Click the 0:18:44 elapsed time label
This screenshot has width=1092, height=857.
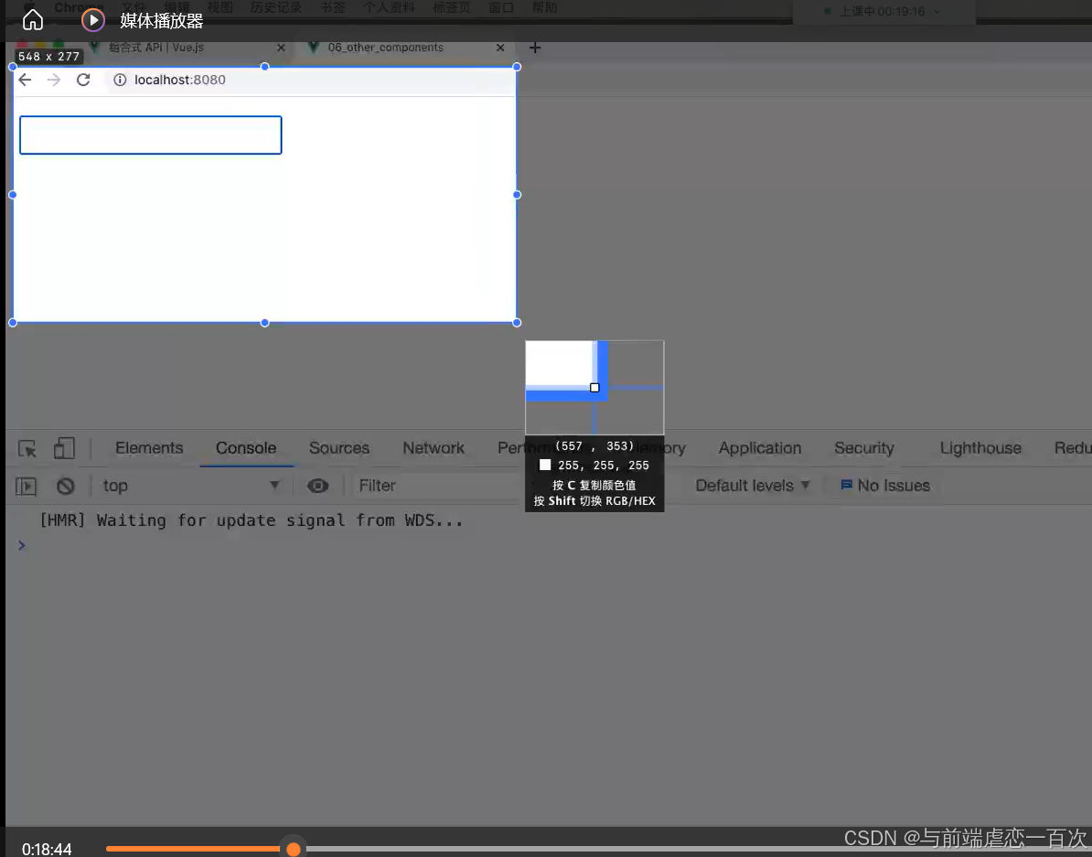pyautogui.click(x=47, y=849)
